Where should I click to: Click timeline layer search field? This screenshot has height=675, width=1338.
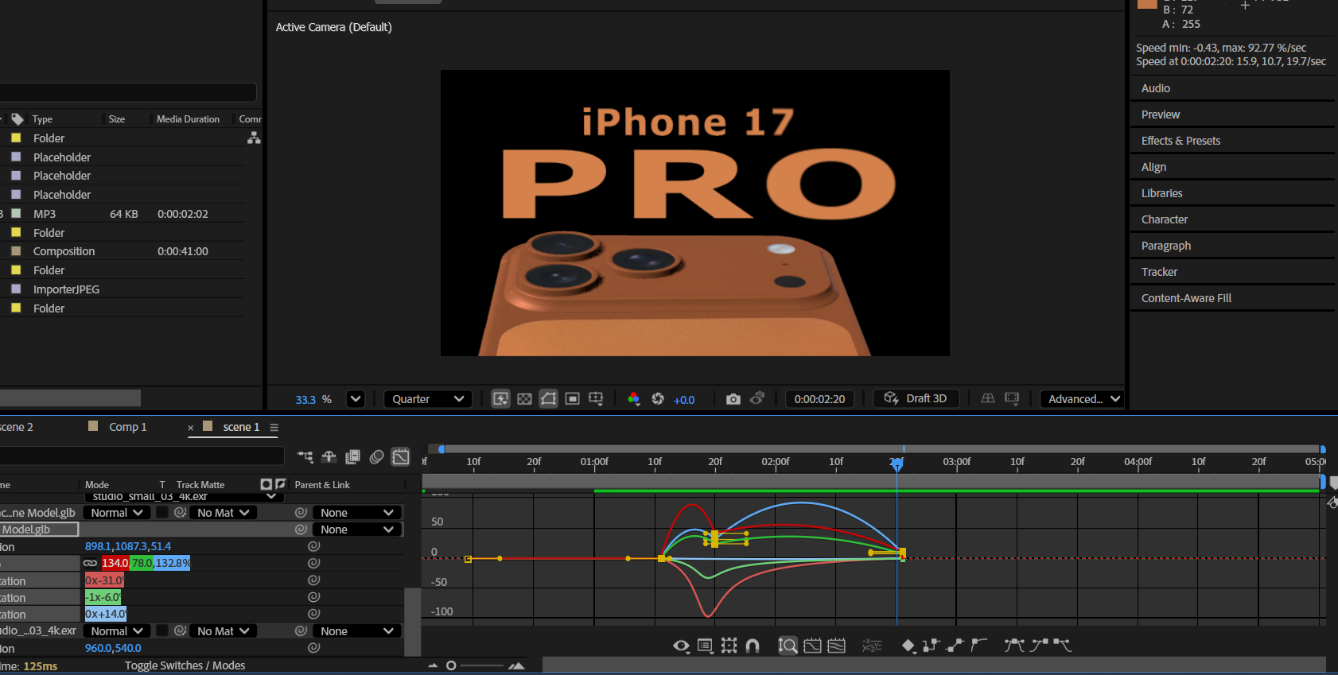142,456
